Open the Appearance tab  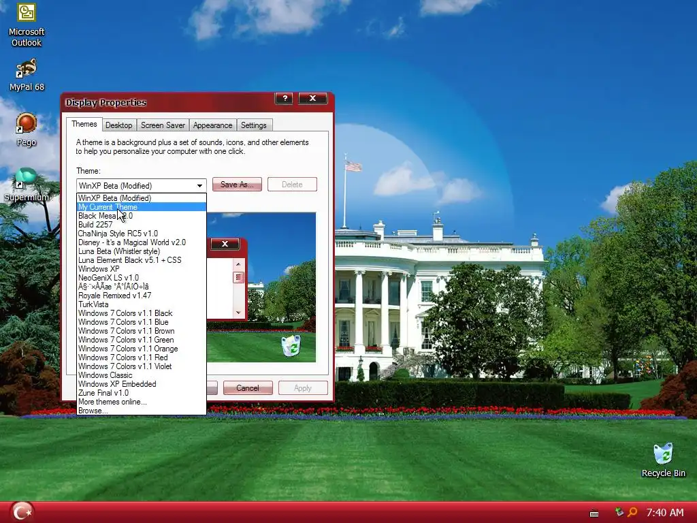212,125
